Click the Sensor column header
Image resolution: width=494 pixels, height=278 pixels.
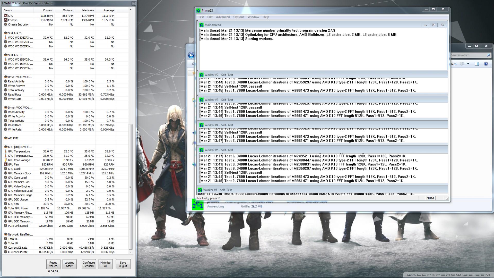point(18,10)
